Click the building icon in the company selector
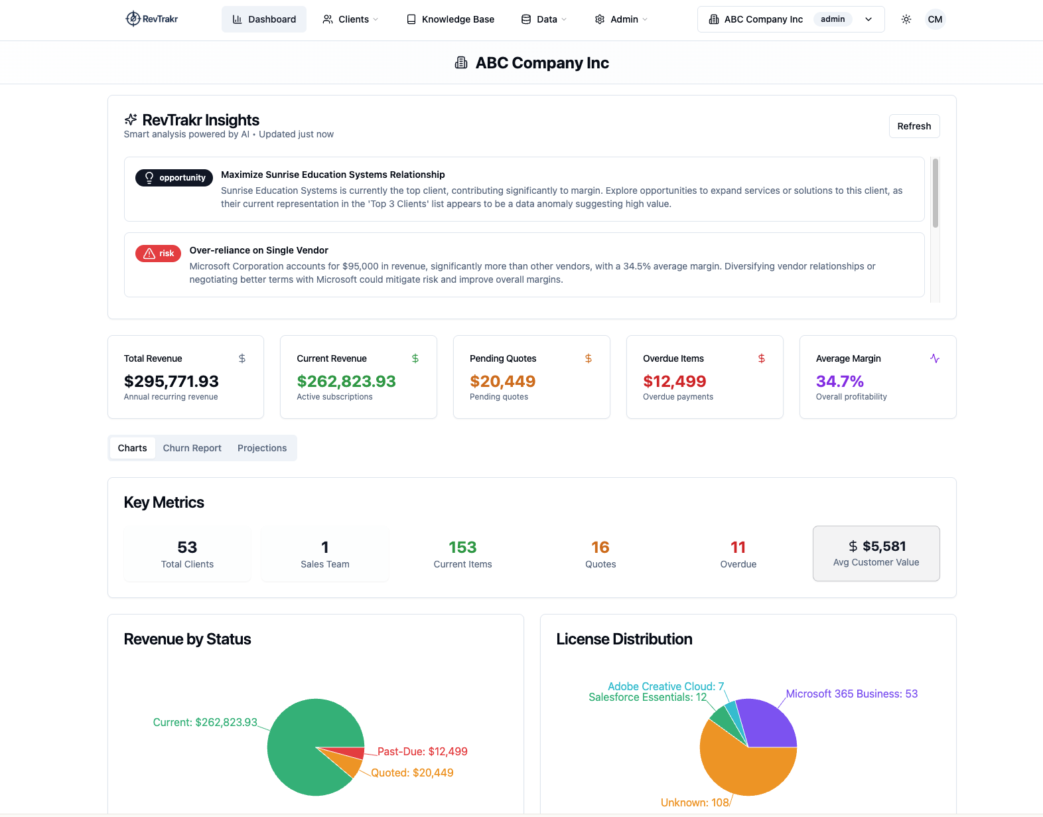This screenshot has width=1043, height=817. [x=714, y=19]
